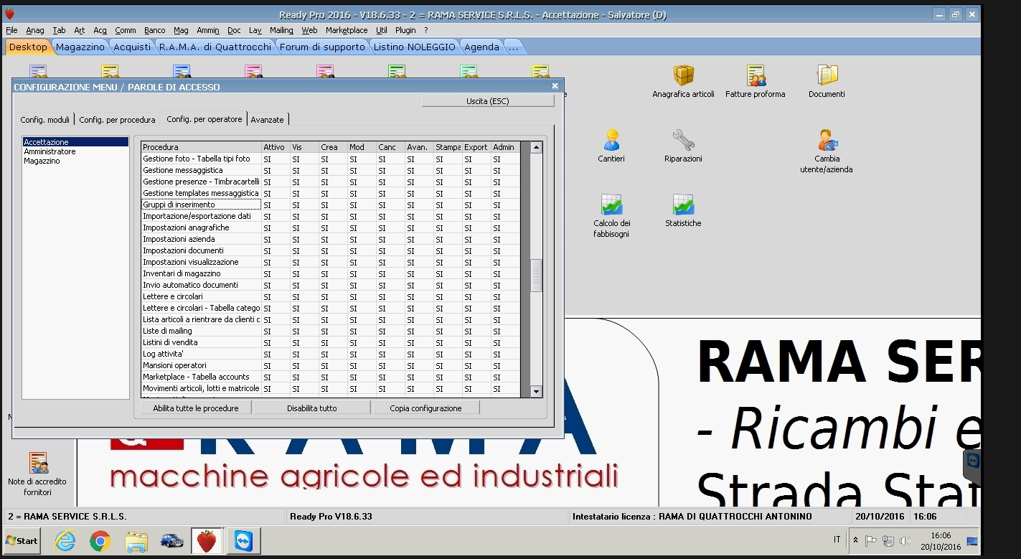Launch Internet Explorer from the taskbar
1021x559 pixels.
pyautogui.click(x=65, y=540)
